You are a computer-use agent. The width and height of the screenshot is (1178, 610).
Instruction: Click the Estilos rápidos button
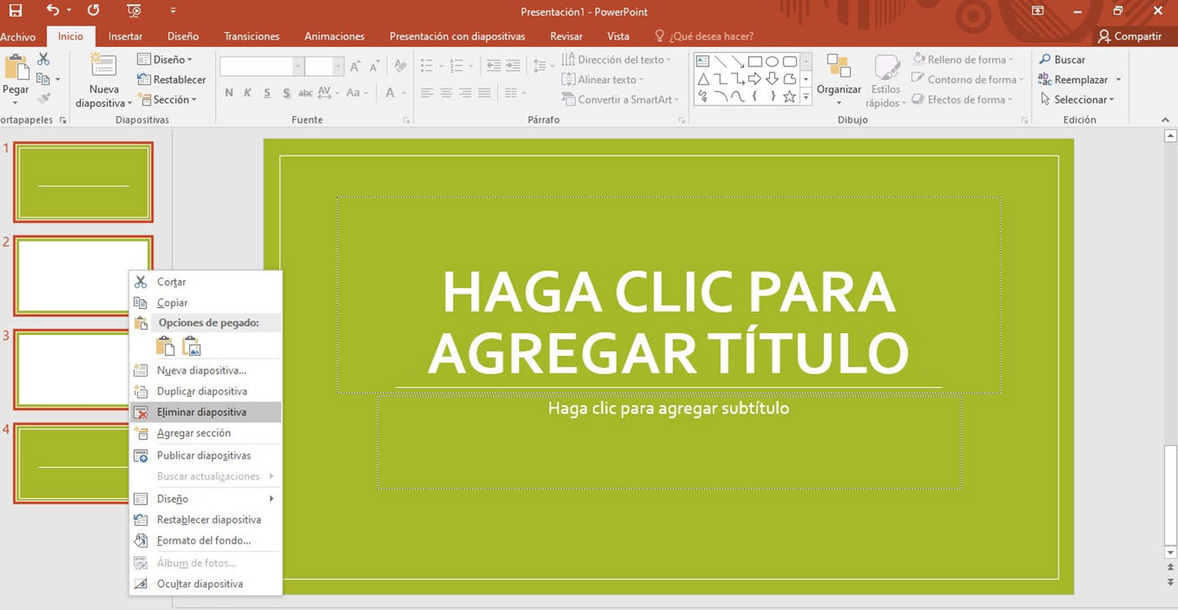click(x=886, y=81)
